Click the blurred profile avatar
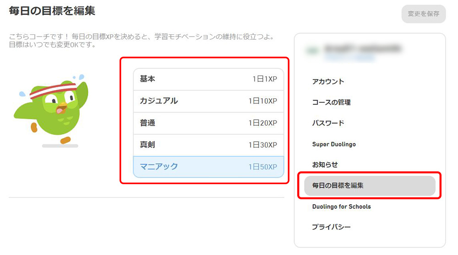 312,51
